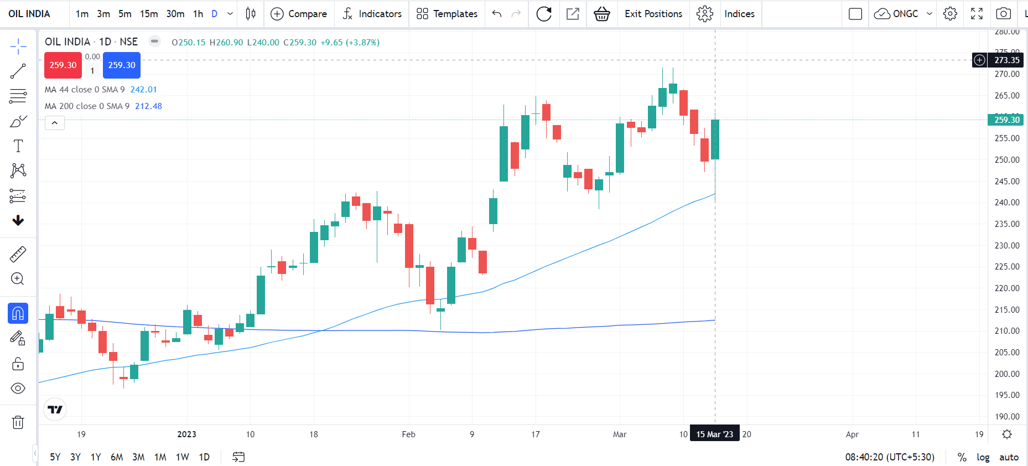This screenshot has height=466, width=1028.
Task: Collapse the indicator legend chevron
Action: 55,123
